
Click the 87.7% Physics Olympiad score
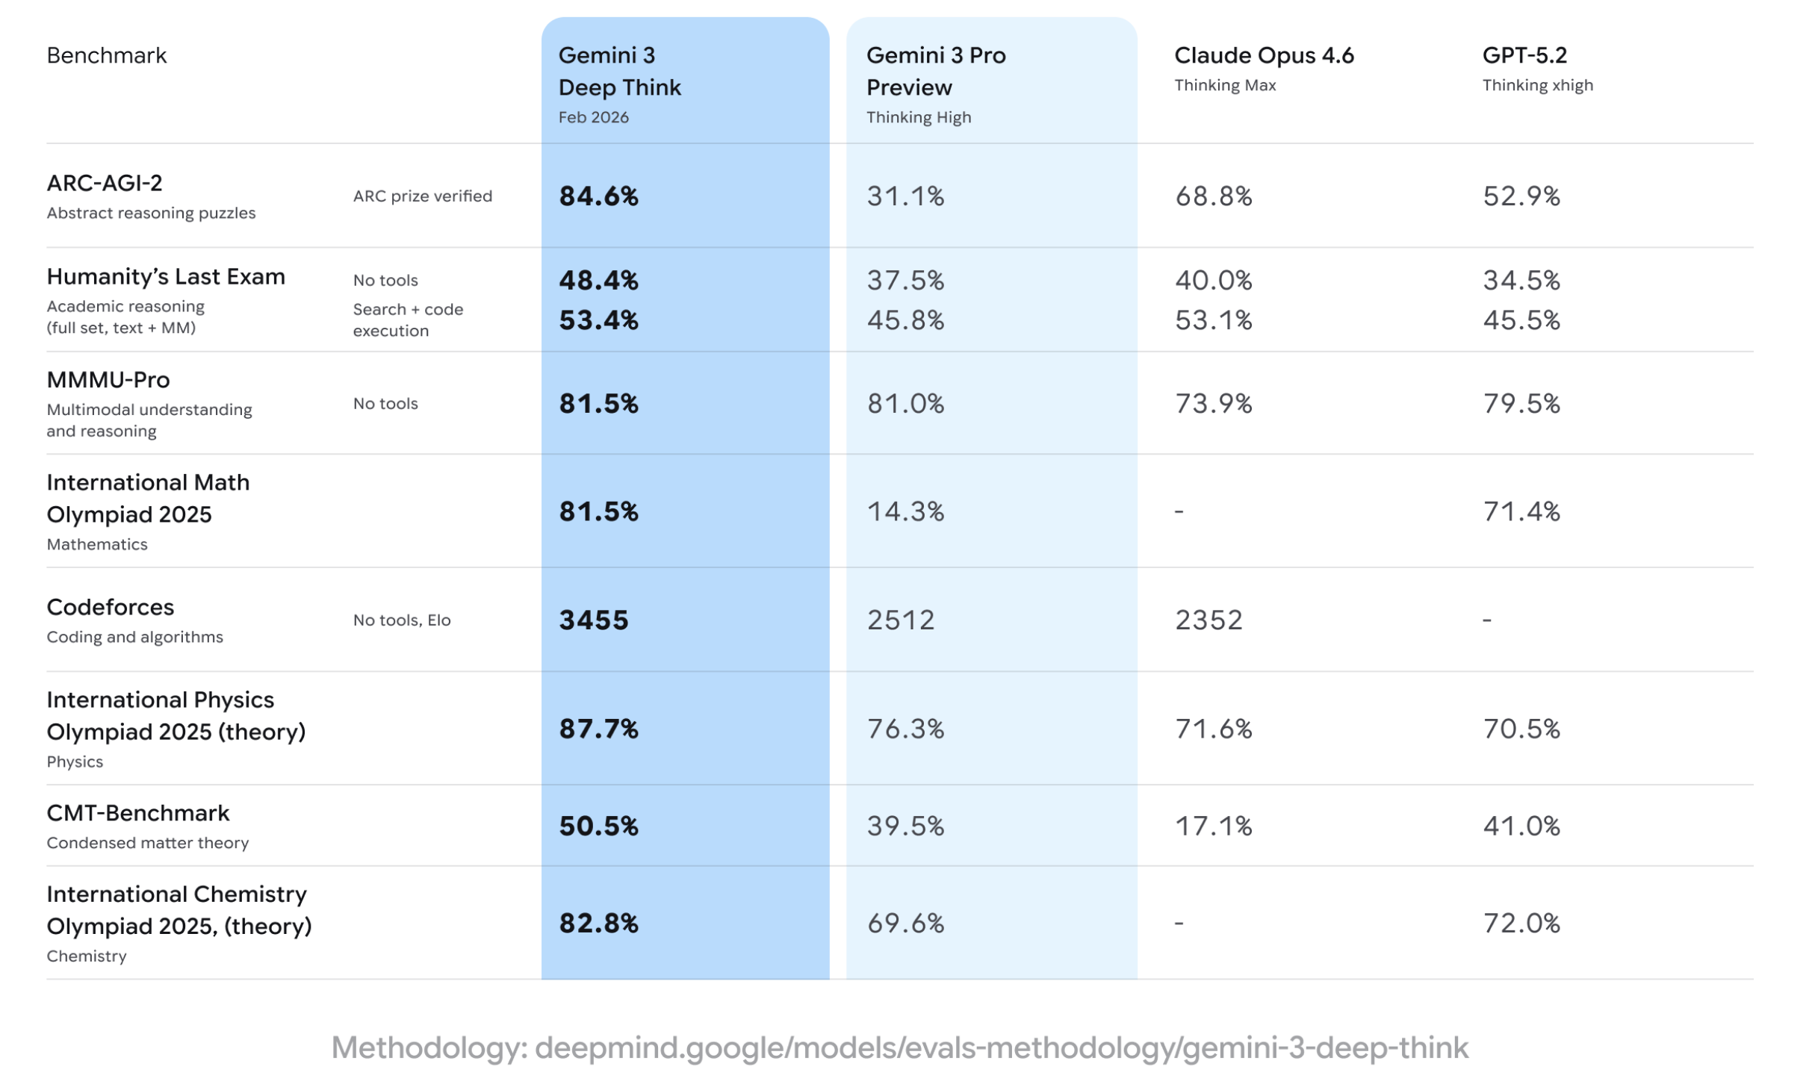pyautogui.click(x=598, y=729)
